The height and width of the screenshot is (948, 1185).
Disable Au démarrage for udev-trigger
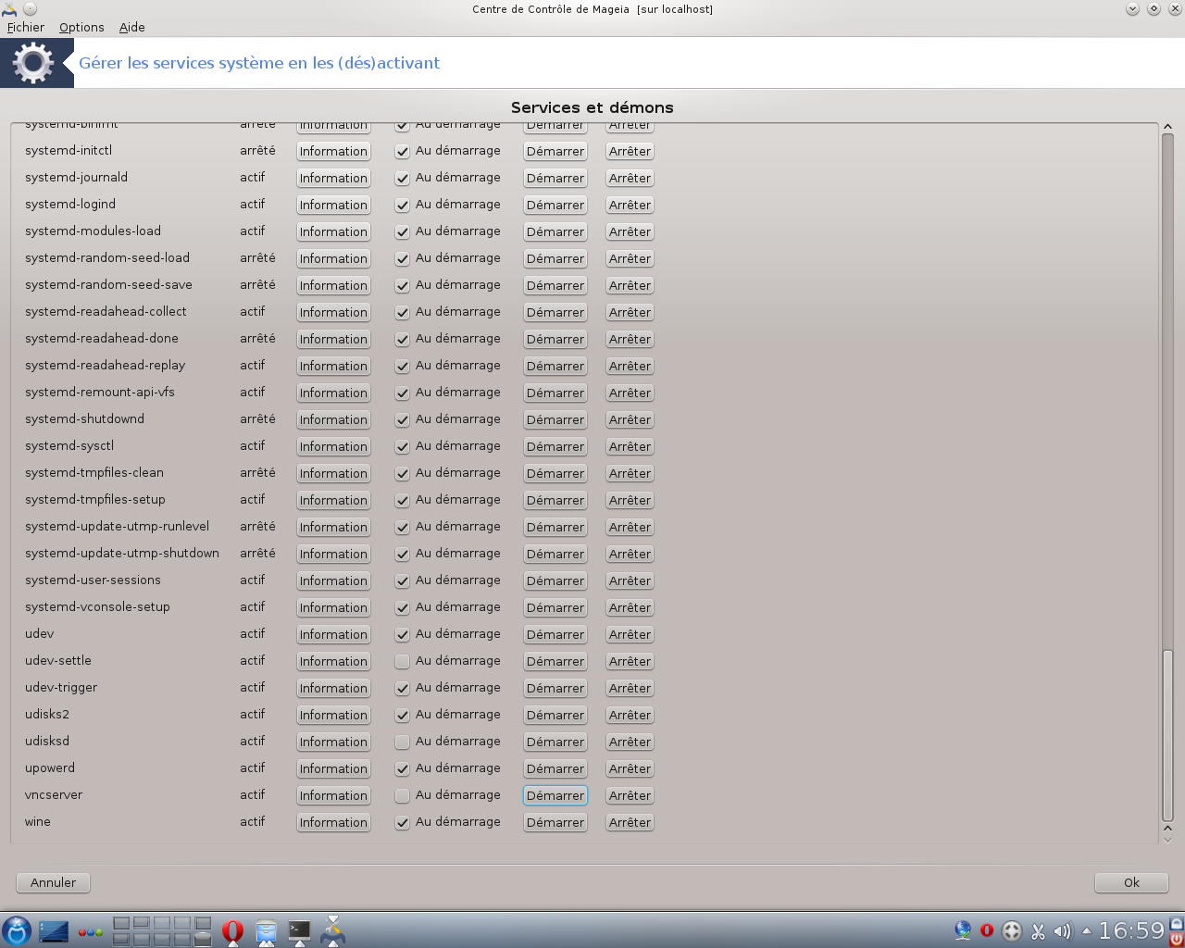(x=402, y=688)
